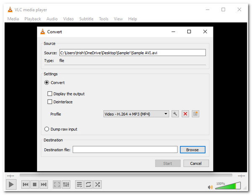The height and width of the screenshot is (195, 252).
Task: Click the remaining time label right of seek bar
Action: click(241, 176)
